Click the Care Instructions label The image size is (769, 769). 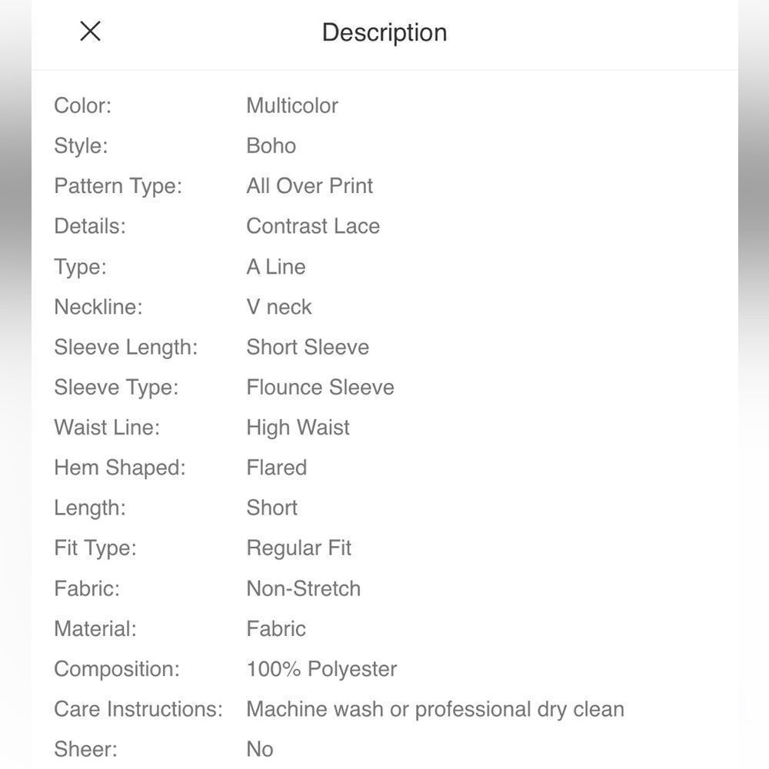(x=138, y=709)
